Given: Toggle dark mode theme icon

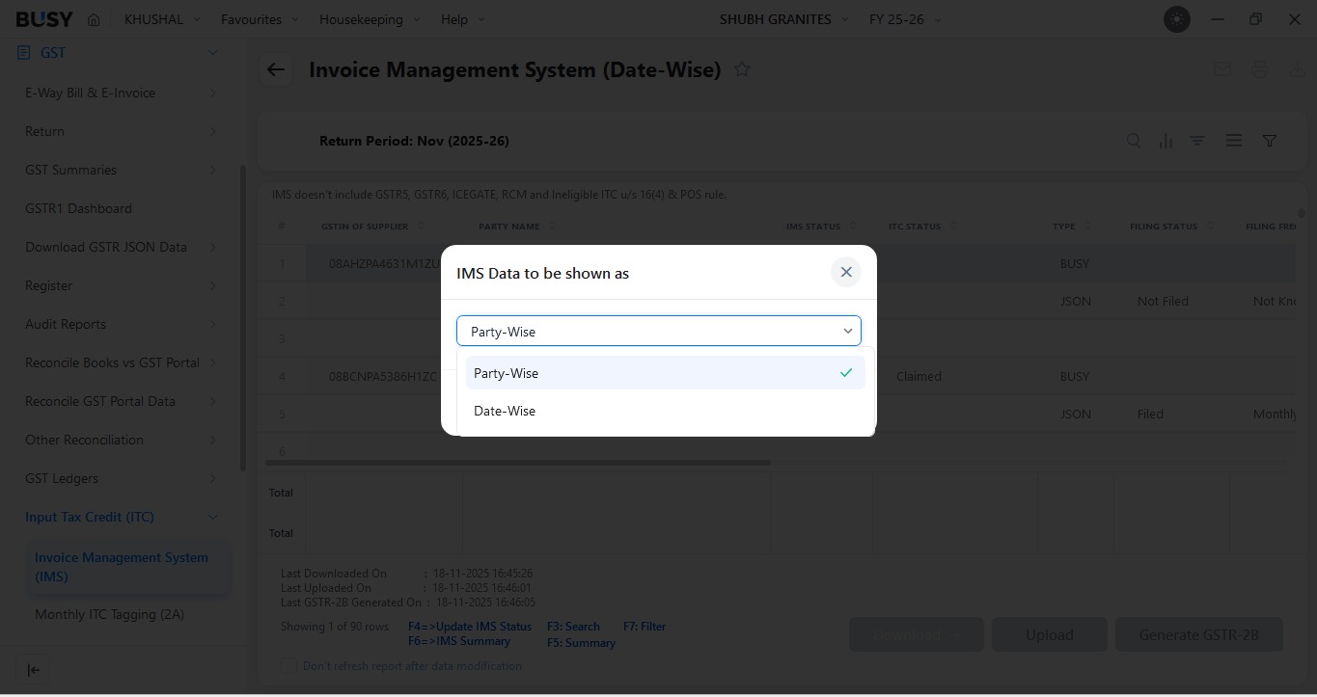Looking at the screenshot, I should coord(1177,19).
